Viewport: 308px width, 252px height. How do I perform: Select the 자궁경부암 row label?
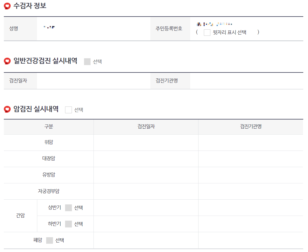[x=48, y=191]
